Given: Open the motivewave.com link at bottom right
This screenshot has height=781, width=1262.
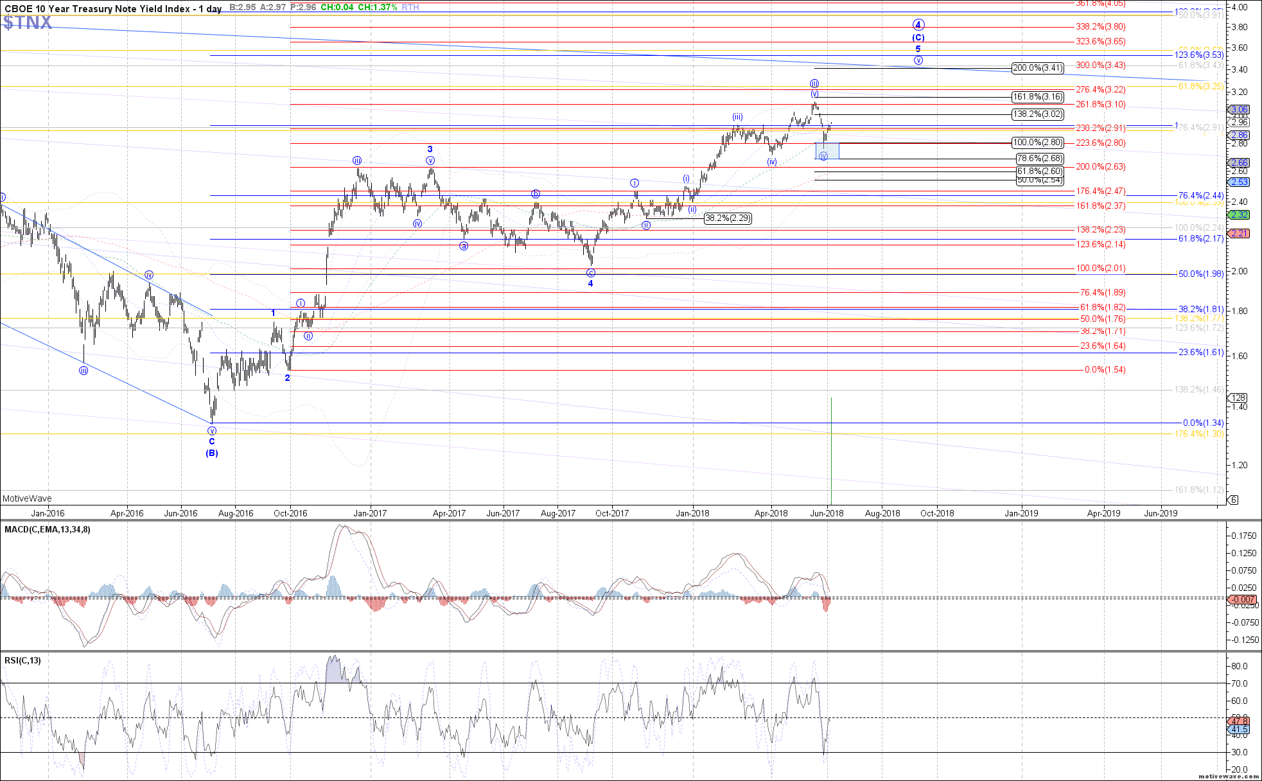Looking at the screenshot, I should 1227,777.
